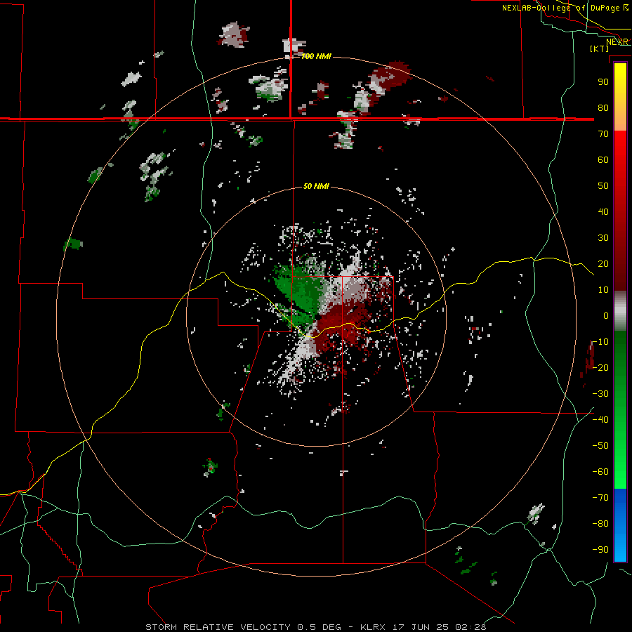The width and height of the screenshot is (632, 632).
Task: Select the -40 value on velocity scale
Action: coord(600,420)
